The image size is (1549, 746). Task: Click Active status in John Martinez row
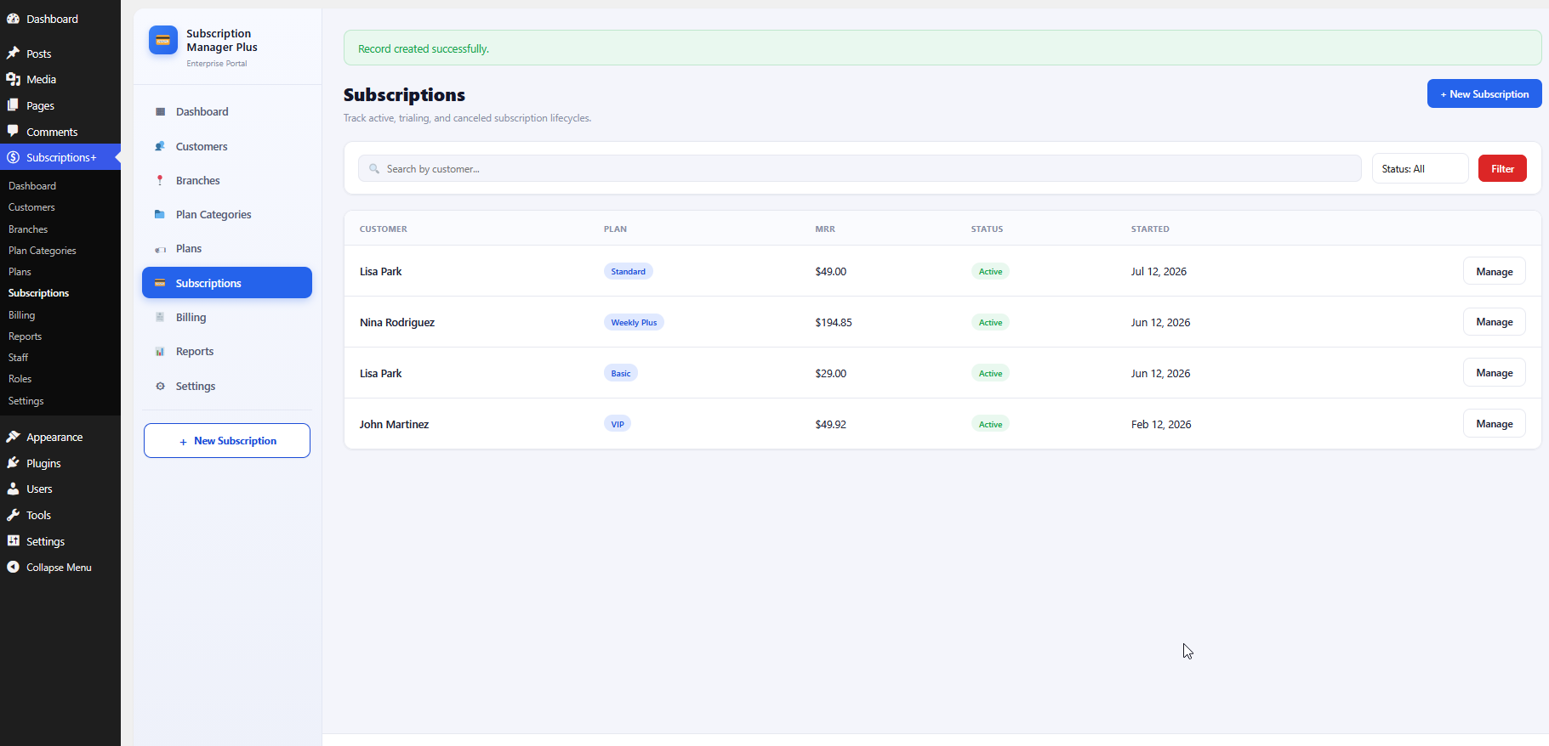coord(990,424)
